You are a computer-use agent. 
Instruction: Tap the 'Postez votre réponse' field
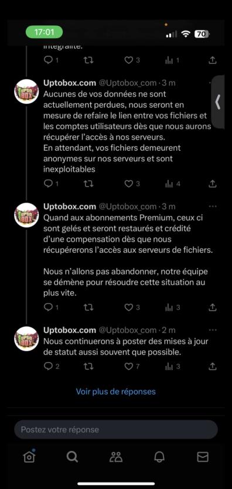[116, 429]
